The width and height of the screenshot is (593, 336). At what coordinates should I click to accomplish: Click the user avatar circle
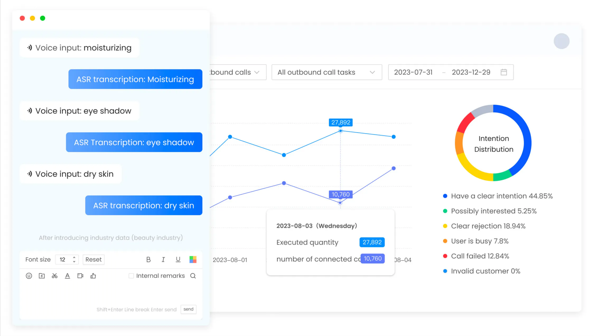(562, 41)
